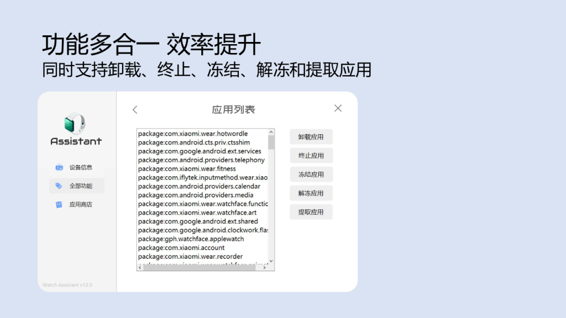Screen dimensions: 566x318
Task: Select the gph.watchface.applewatch package entry
Action: point(191,239)
